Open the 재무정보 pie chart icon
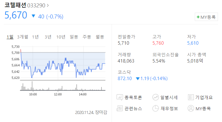Screen dimensions: 222x122 point(156,108)
